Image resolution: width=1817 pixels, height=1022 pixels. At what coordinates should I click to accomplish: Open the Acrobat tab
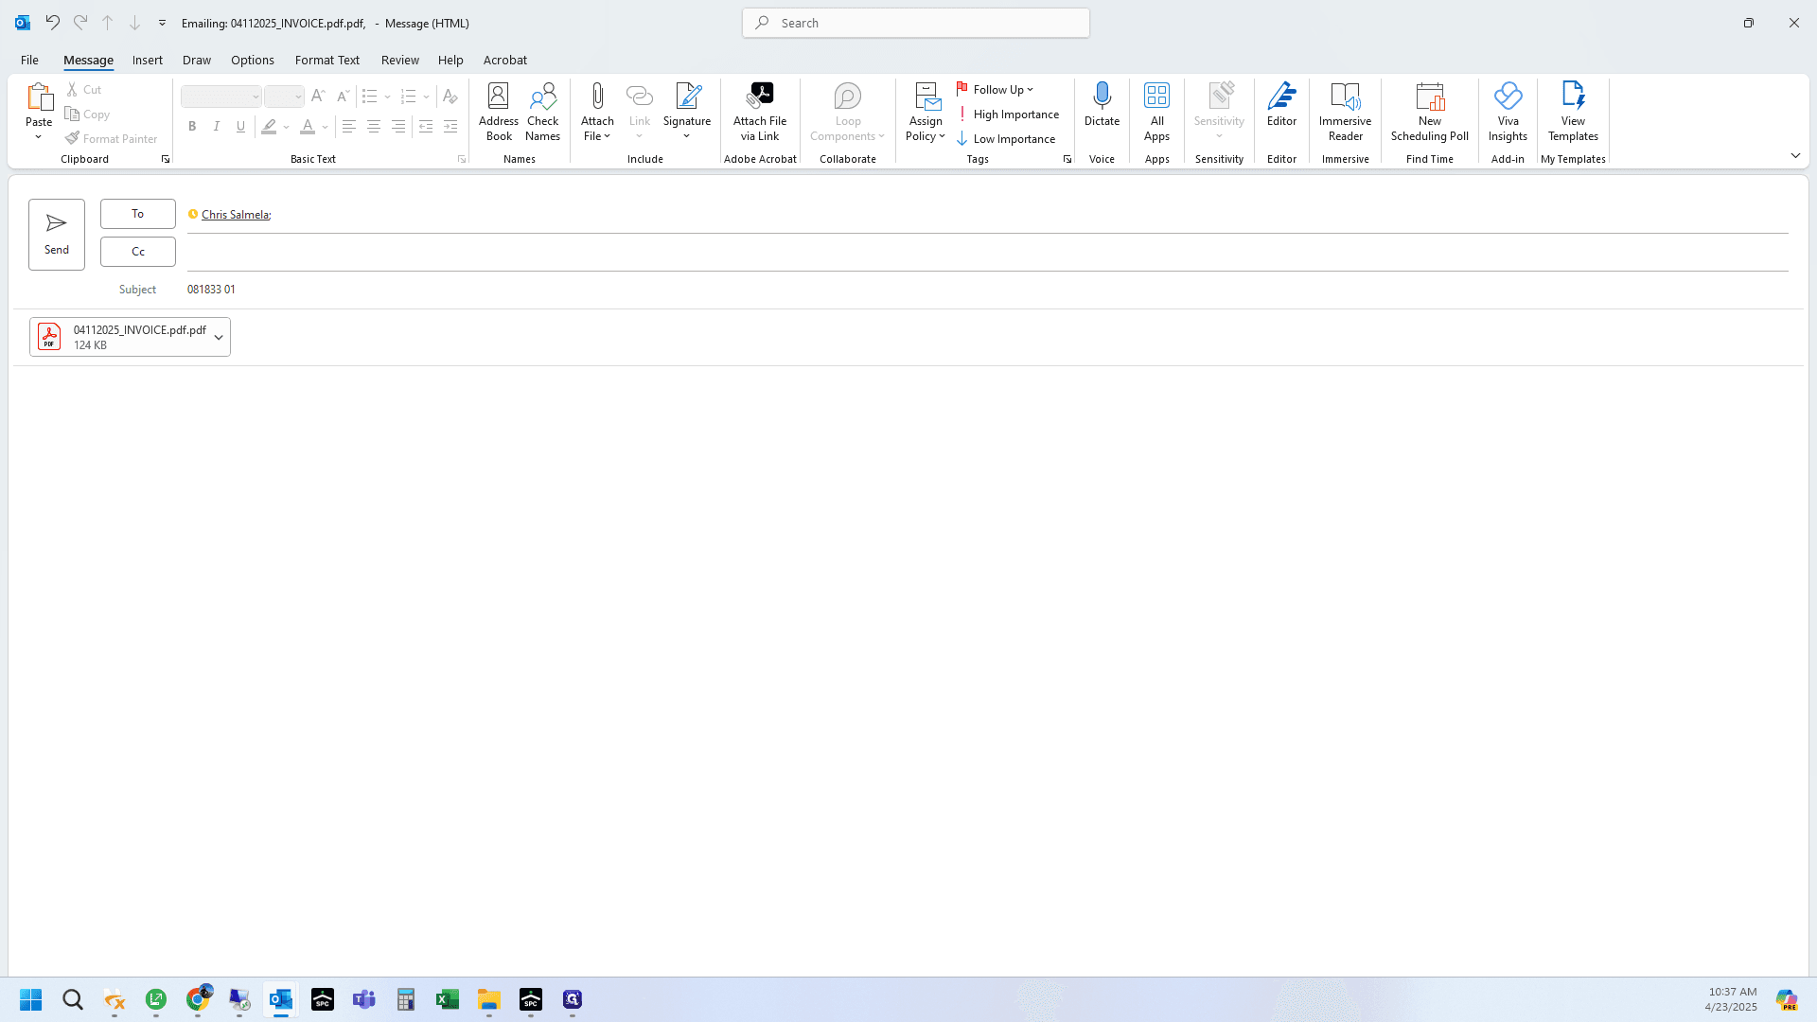point(505,60)
